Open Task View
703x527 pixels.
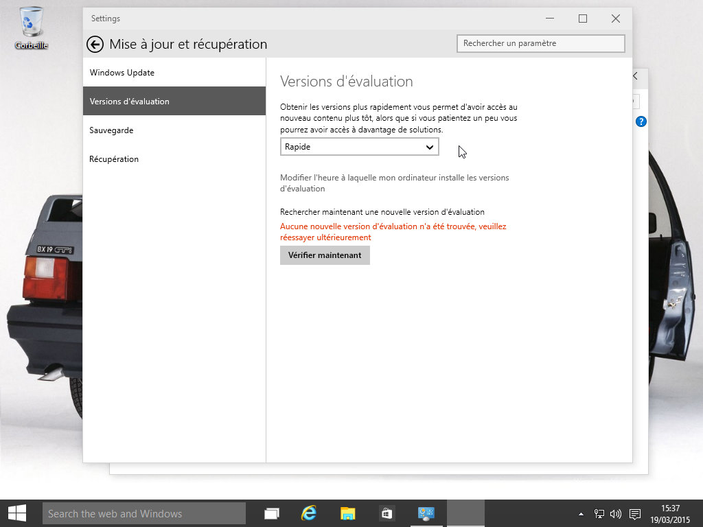271,513
